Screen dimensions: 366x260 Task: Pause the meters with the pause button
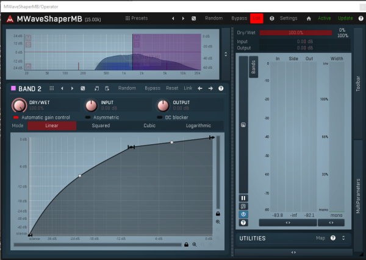point(243,198)
